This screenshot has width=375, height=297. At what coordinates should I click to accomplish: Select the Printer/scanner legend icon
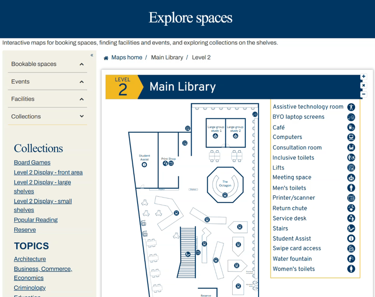351,198
